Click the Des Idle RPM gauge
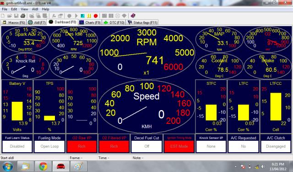Image resolution: width=293 pixels, height=172 pixels. point(74,39)
